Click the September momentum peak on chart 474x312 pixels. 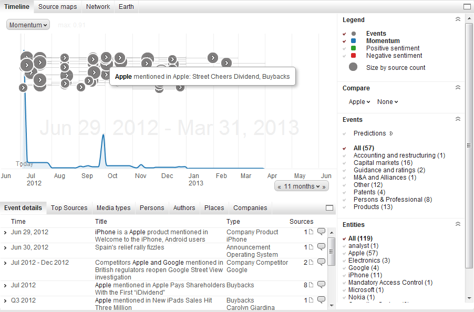103,136
